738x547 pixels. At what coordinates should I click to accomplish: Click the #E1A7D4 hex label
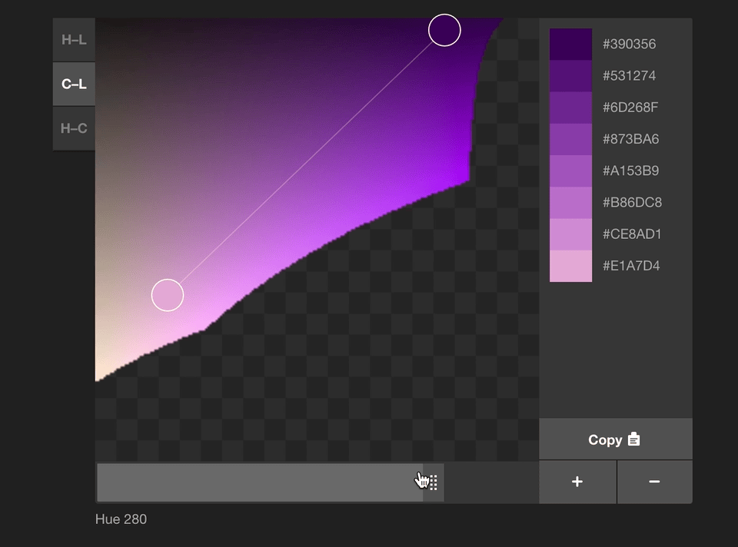[631, 267]
